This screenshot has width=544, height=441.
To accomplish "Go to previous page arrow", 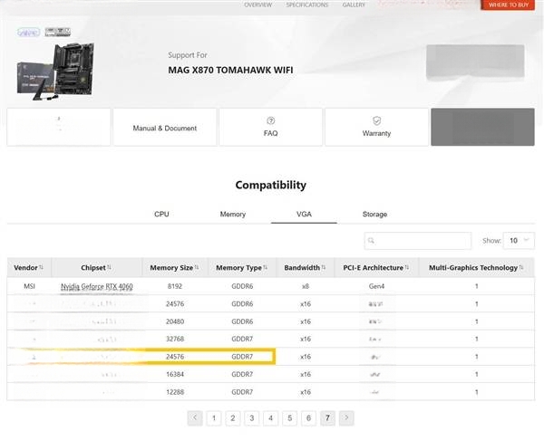I will point(195,417).
